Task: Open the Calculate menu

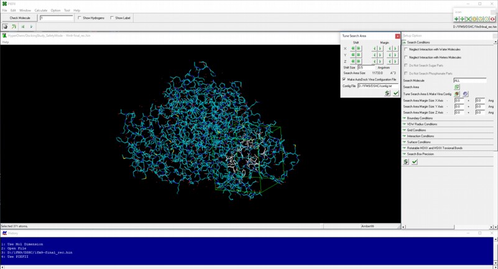Action: [40, 11]
